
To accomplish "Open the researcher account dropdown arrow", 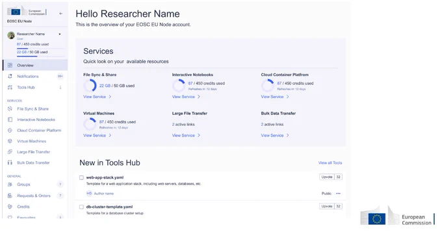I will coord(60,34).
